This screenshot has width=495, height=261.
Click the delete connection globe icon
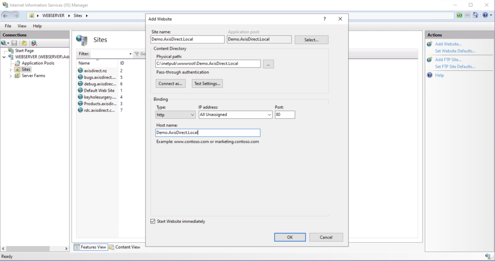[34, 43]
